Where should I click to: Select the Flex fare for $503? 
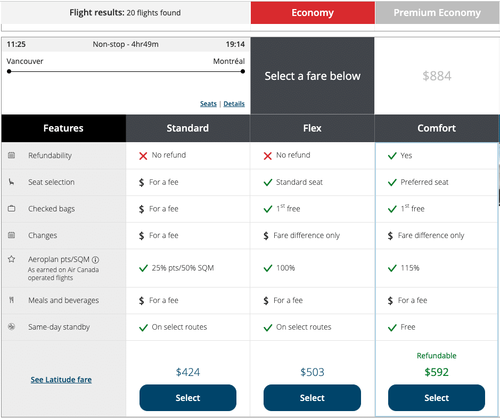(312, 398)
